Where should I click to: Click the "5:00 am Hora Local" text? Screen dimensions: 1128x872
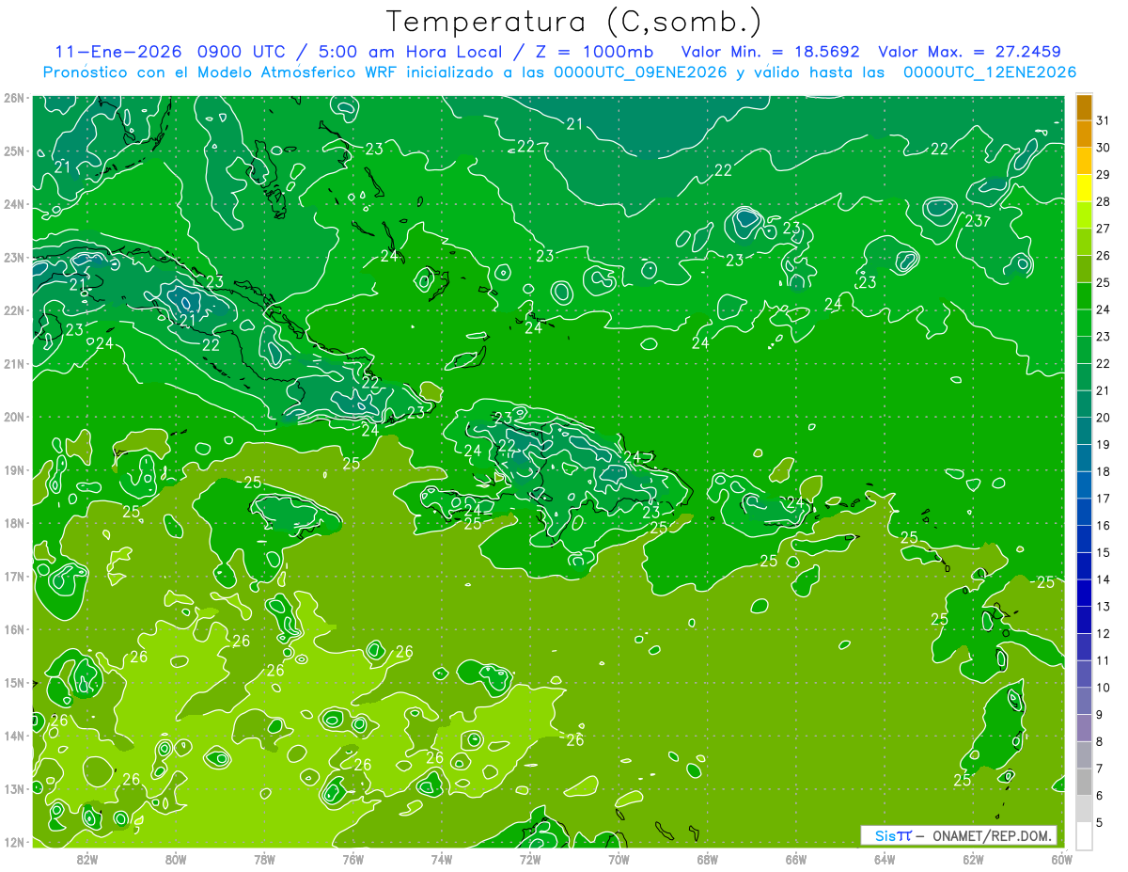(410, 53)
